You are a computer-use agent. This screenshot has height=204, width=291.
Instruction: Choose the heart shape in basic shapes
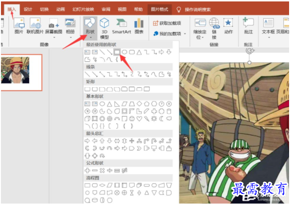(139, 119)
